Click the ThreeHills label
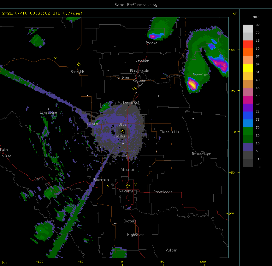Image resolution: width=272 pixels, height=266 pixels. pos(169,132)
